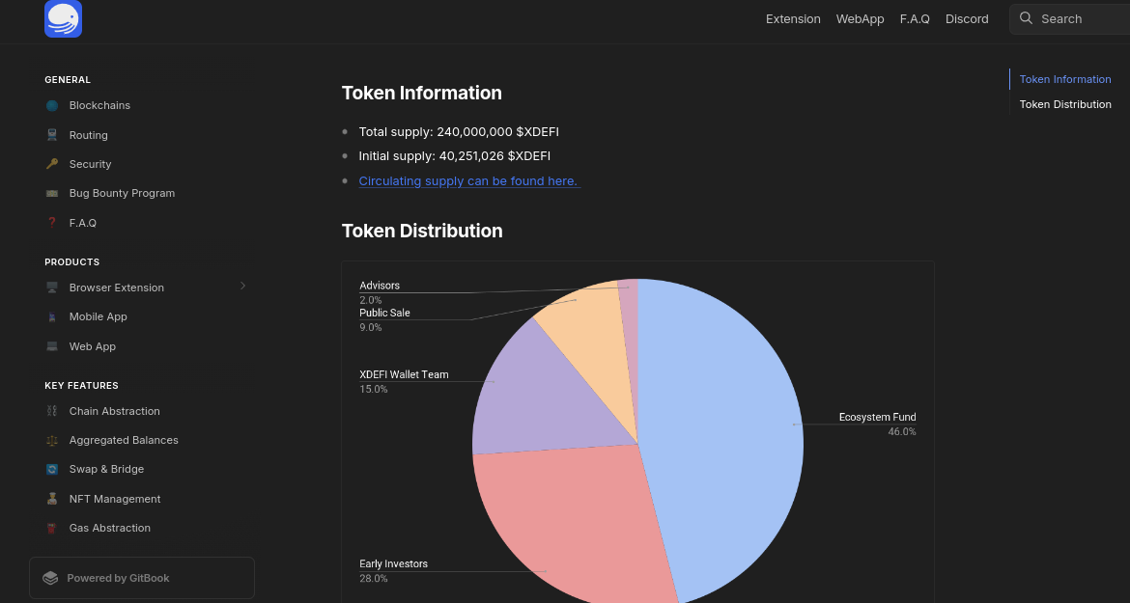Click the Token Information heading
The width and height of the screenshot is (1130, 603).
[422, 93]
